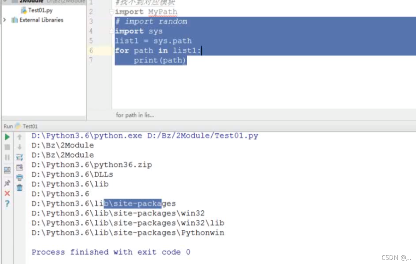The width and height of the screenshot is (416, 264).
Task: Open the Test01 run tab
Action: 30,126
